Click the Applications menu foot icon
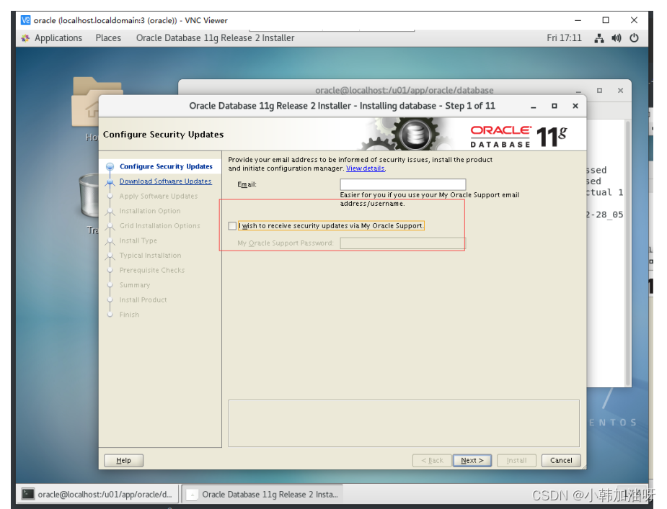The width and height of the screenshot is (667, 509). coord(25,38)
